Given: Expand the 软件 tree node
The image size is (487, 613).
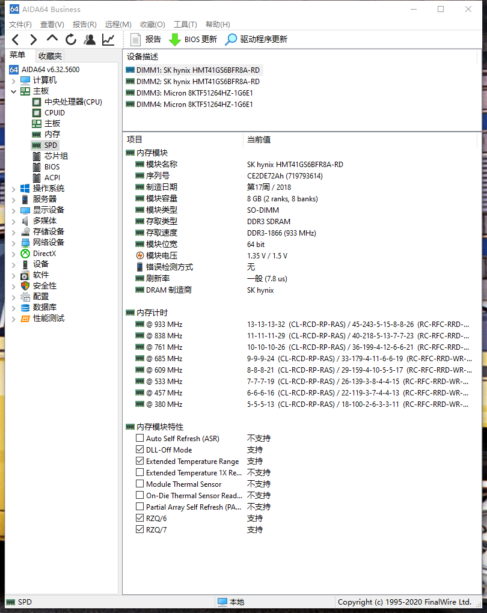Looking at the screenshot, I should 14,276.
